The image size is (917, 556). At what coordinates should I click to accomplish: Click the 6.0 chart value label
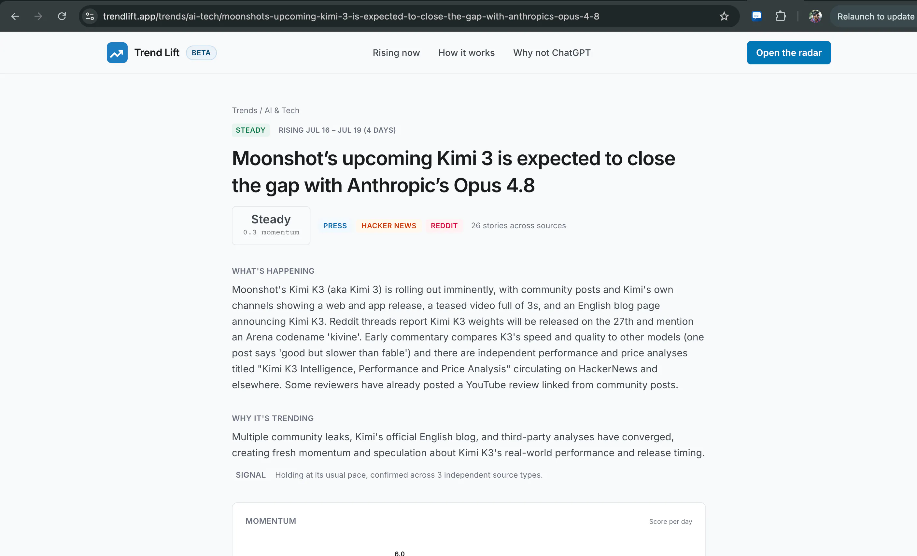pos(399,553)
